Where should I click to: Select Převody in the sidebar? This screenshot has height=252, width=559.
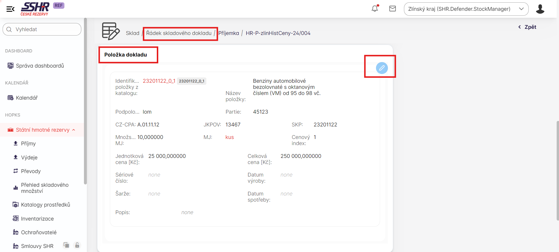coord(31,171)
